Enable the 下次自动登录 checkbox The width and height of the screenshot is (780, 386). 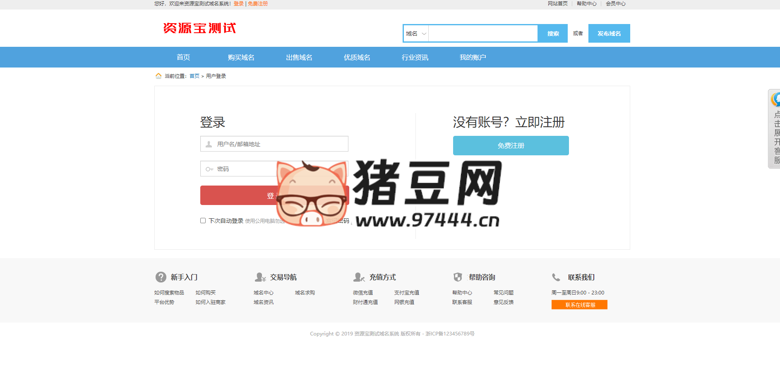(x=203, y=221)
